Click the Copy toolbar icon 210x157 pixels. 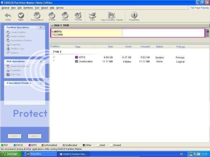[93, 17]
